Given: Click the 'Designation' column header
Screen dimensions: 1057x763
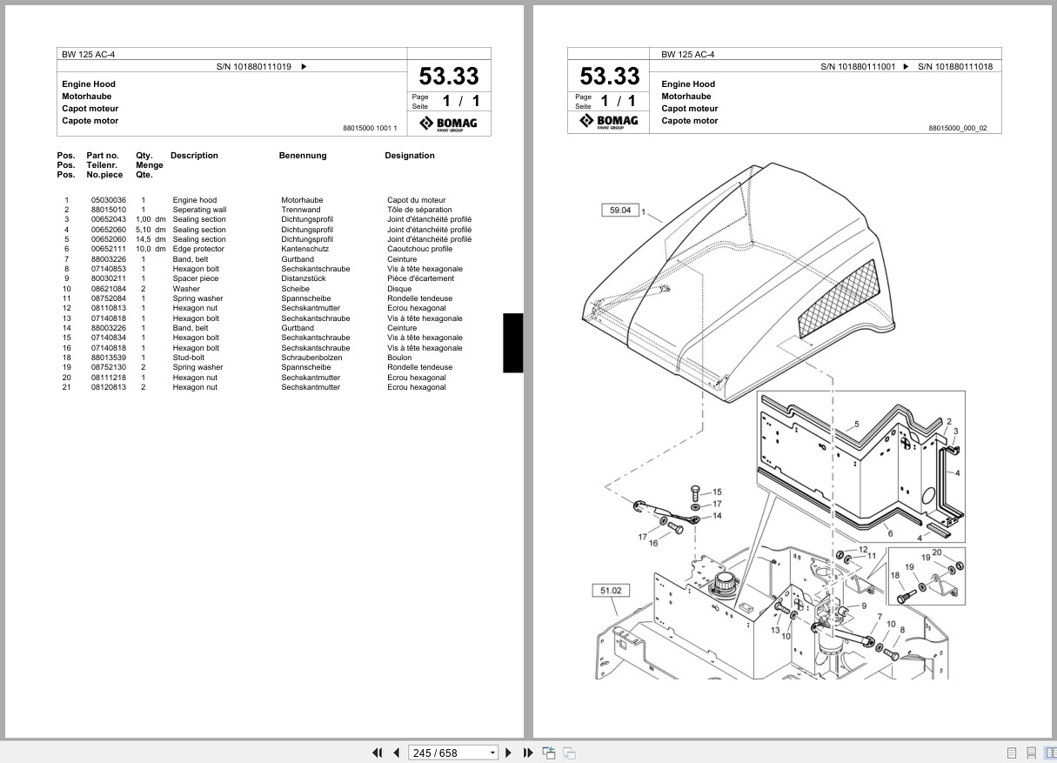Looking at the screenshot, I should [410, 156].
